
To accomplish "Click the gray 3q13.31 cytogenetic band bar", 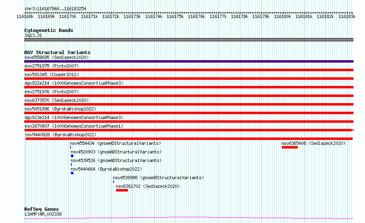I will [189, 40].
